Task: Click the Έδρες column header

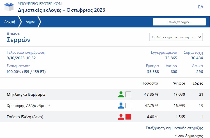Action: point(198,83)
